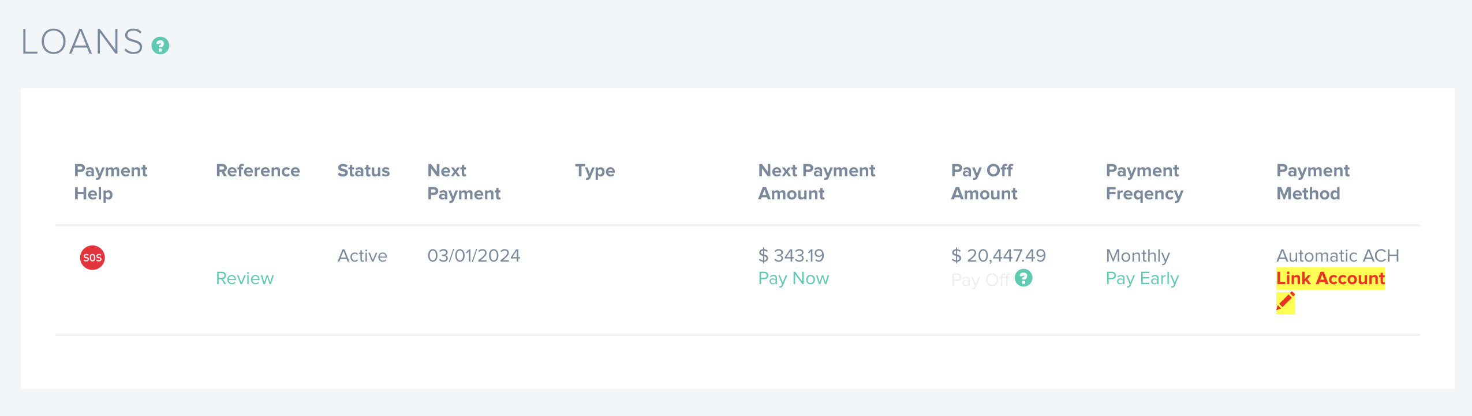Click the Type column header
Image resolution: width=1472 pixels, height=416 pixels.
595,171
